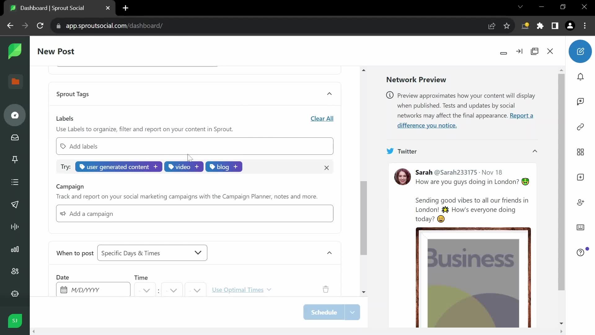The image size is (595, 335).
Task: Click the Add labels input field
Action: [x=195, y=146]
